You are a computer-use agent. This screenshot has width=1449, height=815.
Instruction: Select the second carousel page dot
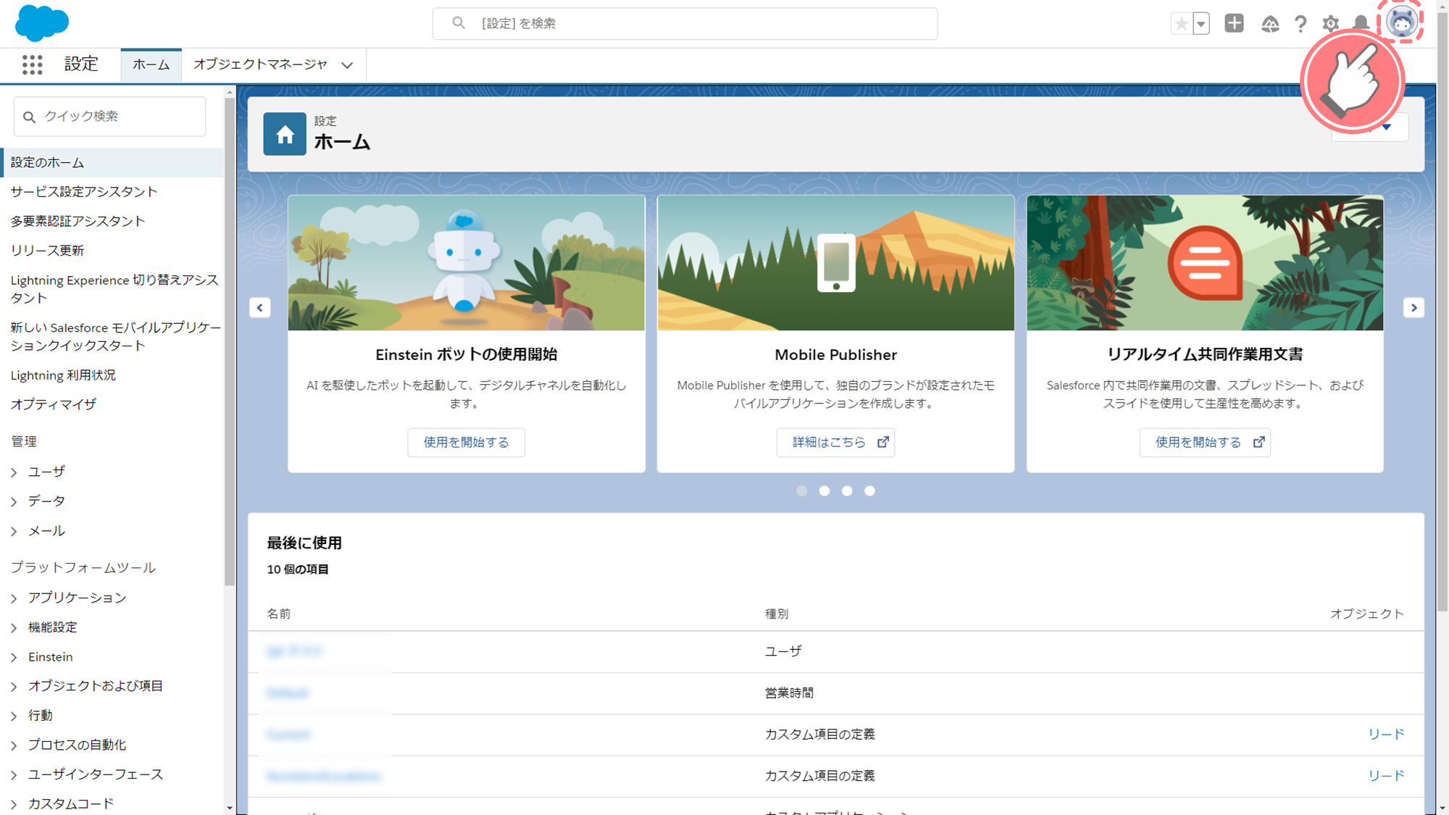[x=824, y=491]
